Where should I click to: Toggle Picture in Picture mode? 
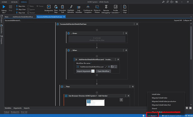(x=97, y=9)
